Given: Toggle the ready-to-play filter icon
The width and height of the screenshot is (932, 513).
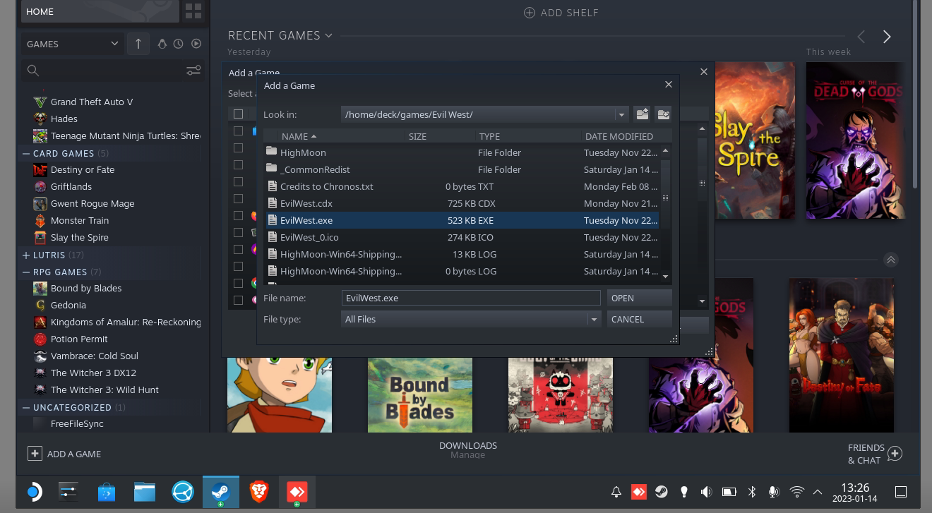Looking at the screenshot, I should (196, 44).
